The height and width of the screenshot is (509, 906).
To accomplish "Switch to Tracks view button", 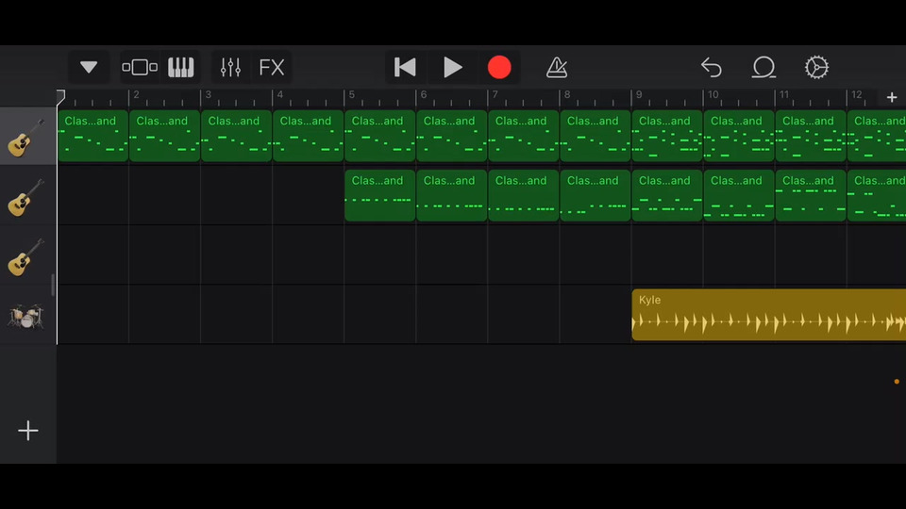I will pos(140,68).
